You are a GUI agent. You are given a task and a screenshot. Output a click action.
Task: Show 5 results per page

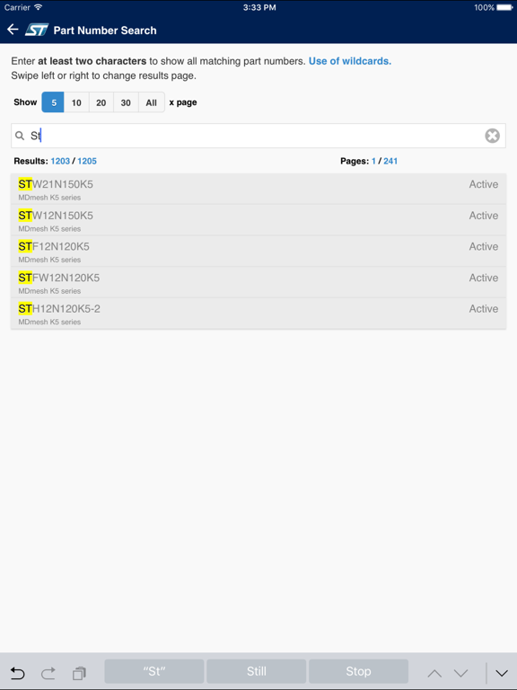53,102
